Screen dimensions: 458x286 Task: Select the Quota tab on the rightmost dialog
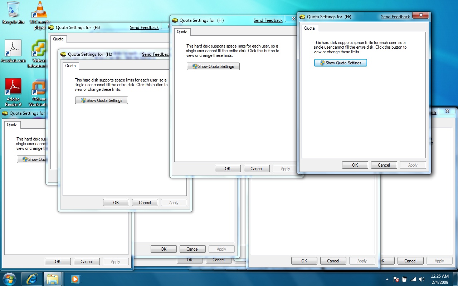(310, 29)
